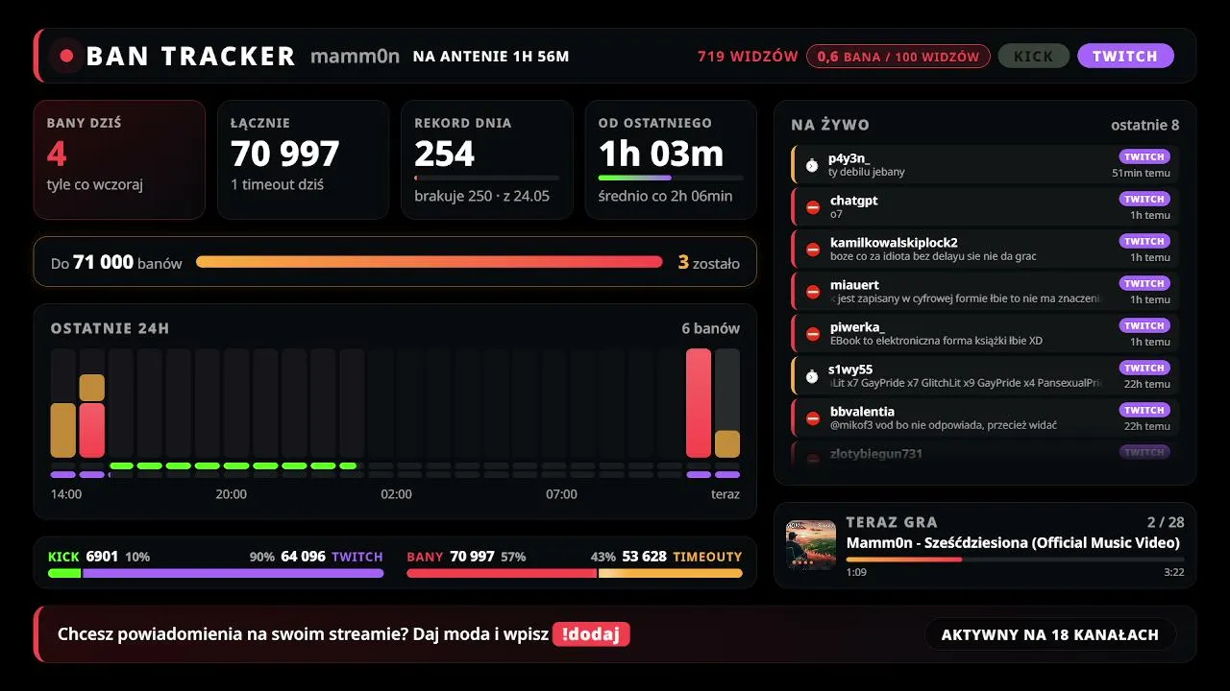Click the 07:00 time axis label

click(x=561, y=494)
